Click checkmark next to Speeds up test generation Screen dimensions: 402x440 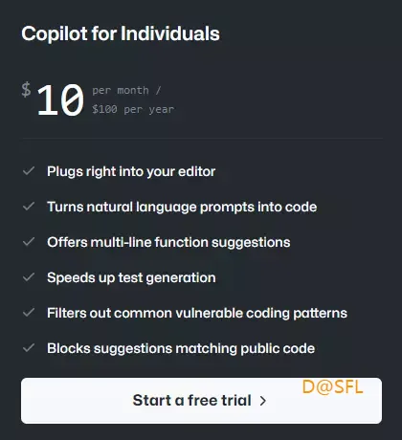29,277
